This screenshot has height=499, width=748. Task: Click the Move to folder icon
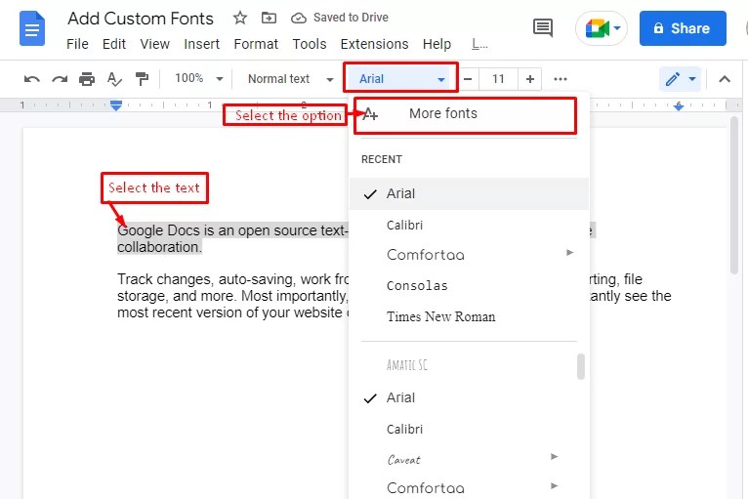270,18
